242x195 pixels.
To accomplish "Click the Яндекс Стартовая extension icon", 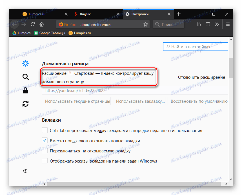I will pos(70,73).
